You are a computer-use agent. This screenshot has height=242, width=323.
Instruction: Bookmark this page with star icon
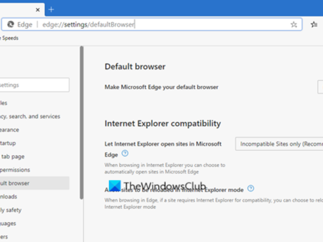(x=294, y=25)
